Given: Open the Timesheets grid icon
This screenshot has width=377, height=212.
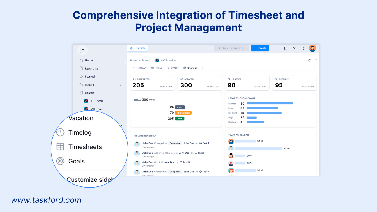Looking at the screenshot, I should 60,147.
